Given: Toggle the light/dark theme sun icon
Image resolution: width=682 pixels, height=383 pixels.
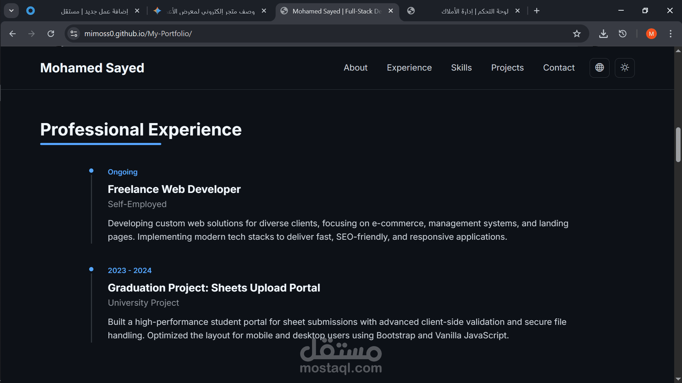Looking at the screenshot, I should click(624, 68).
